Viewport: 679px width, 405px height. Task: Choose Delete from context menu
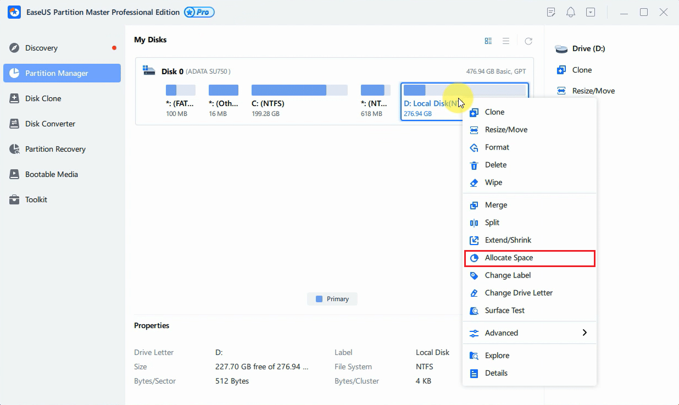point(530,165)
